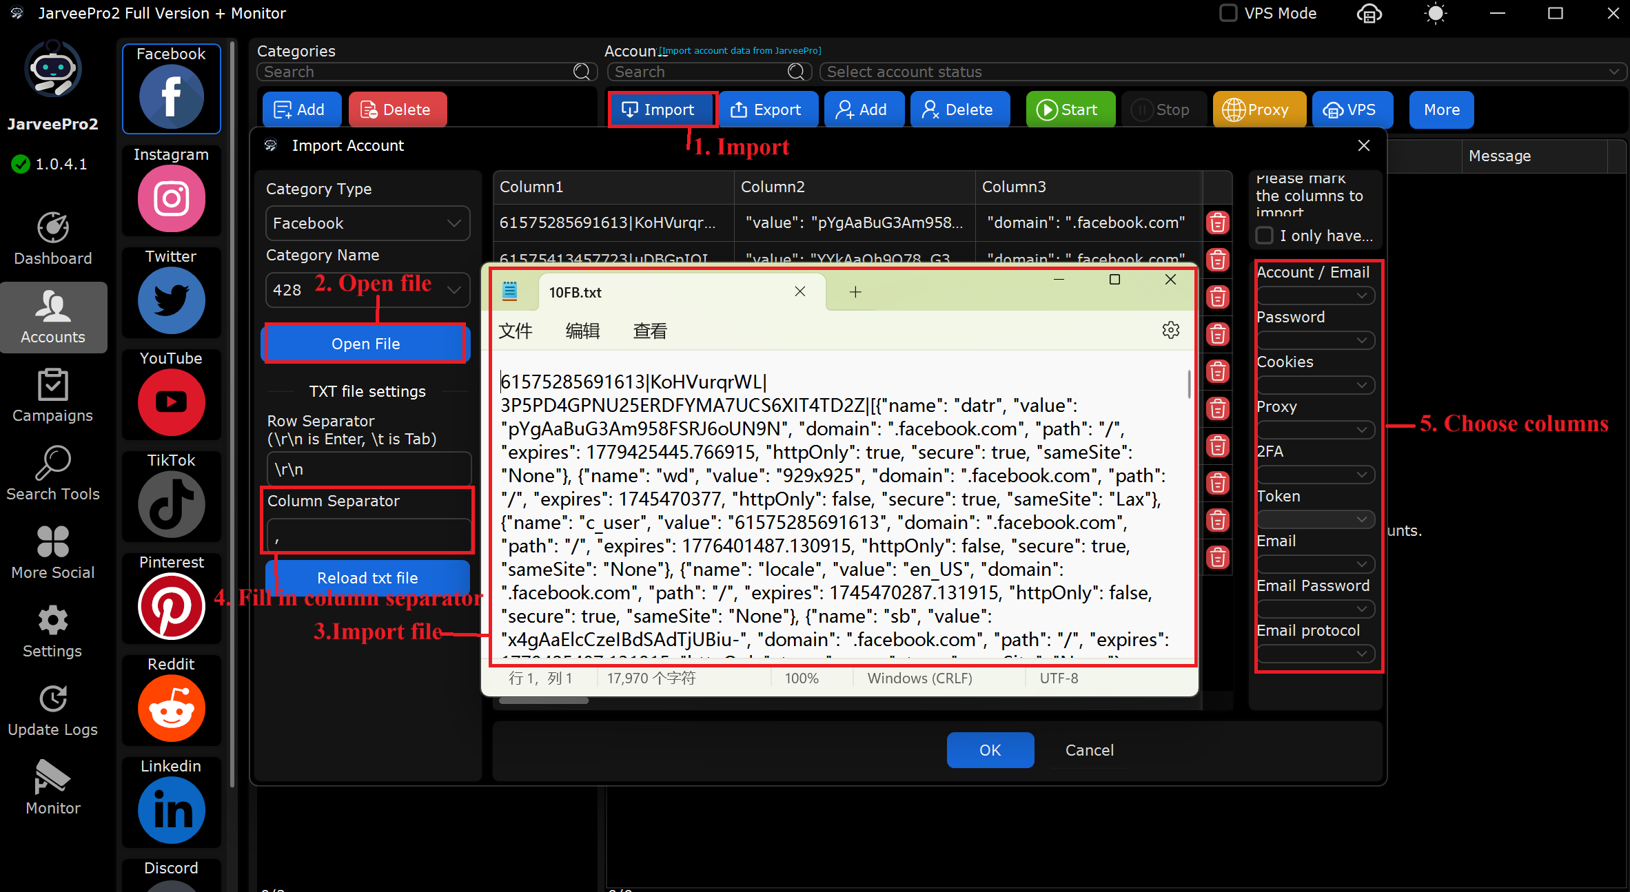The height and width of the screenshot is (892, 1630).
Task: Open the Proxy column dropdown
Action: pos(1316,430)
